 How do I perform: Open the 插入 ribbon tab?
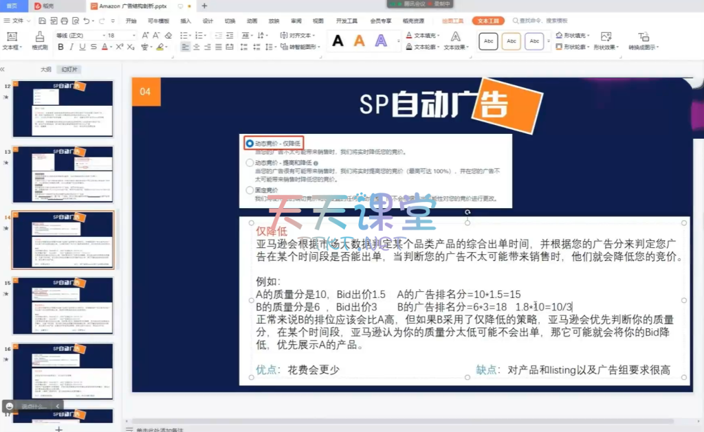[186, 21]
